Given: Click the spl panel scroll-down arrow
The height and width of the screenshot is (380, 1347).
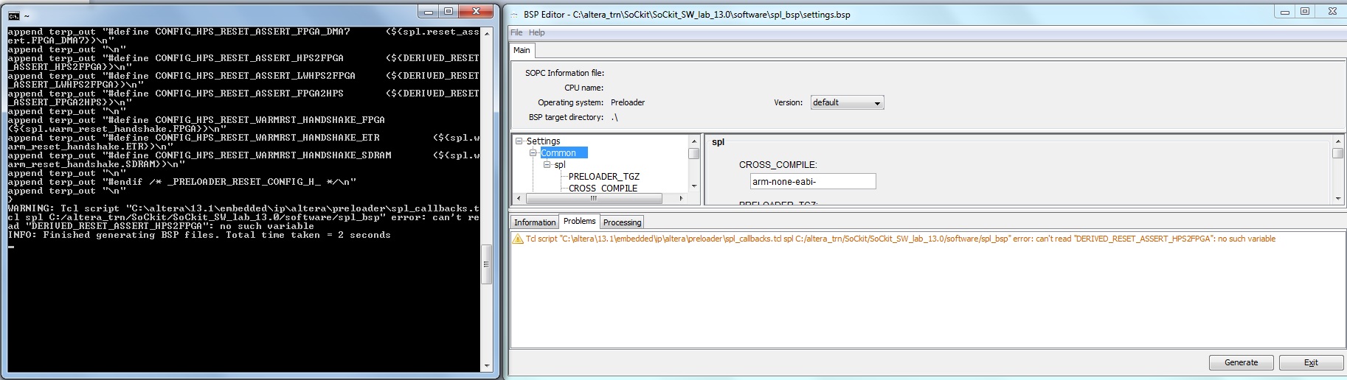Looking at the screenshot, I should point(1337,198).
